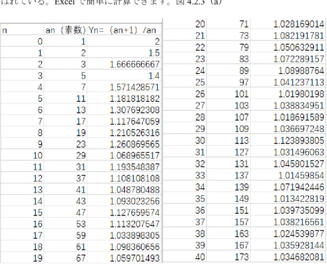Click prime number cell 157
Viewport: 327px width, 264px height.
228,222
